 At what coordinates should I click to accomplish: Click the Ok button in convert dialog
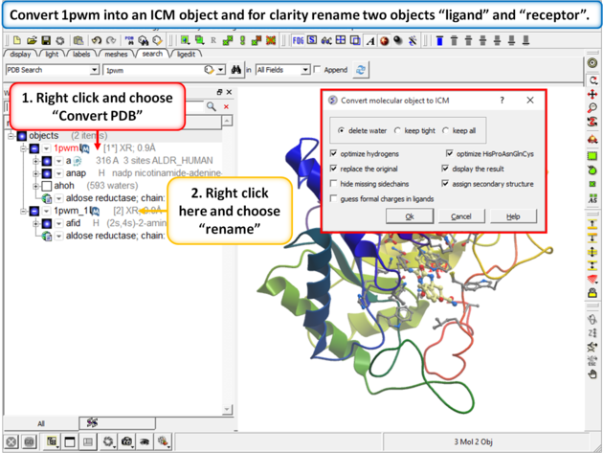pyautogui.click(x=410, y=216)
